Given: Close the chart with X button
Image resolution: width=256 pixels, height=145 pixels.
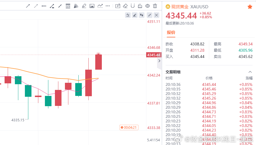Looking at the screenshot, I should point(156,15).
